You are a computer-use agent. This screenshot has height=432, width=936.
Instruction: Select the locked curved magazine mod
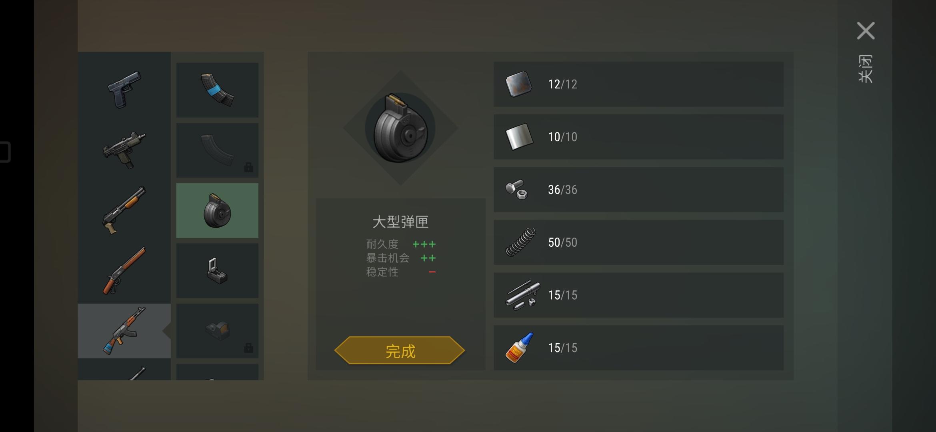click(217, 150)
